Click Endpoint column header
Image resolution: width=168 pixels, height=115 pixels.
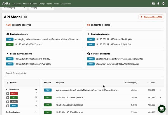tap(60, 82)
